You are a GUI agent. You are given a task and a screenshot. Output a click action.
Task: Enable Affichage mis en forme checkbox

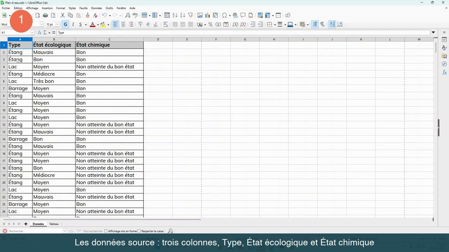[106, 231]
